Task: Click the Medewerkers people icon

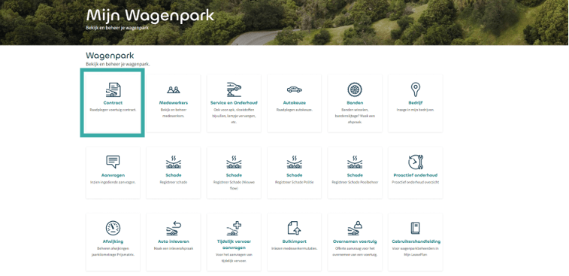Action: (x=174, y=89)
